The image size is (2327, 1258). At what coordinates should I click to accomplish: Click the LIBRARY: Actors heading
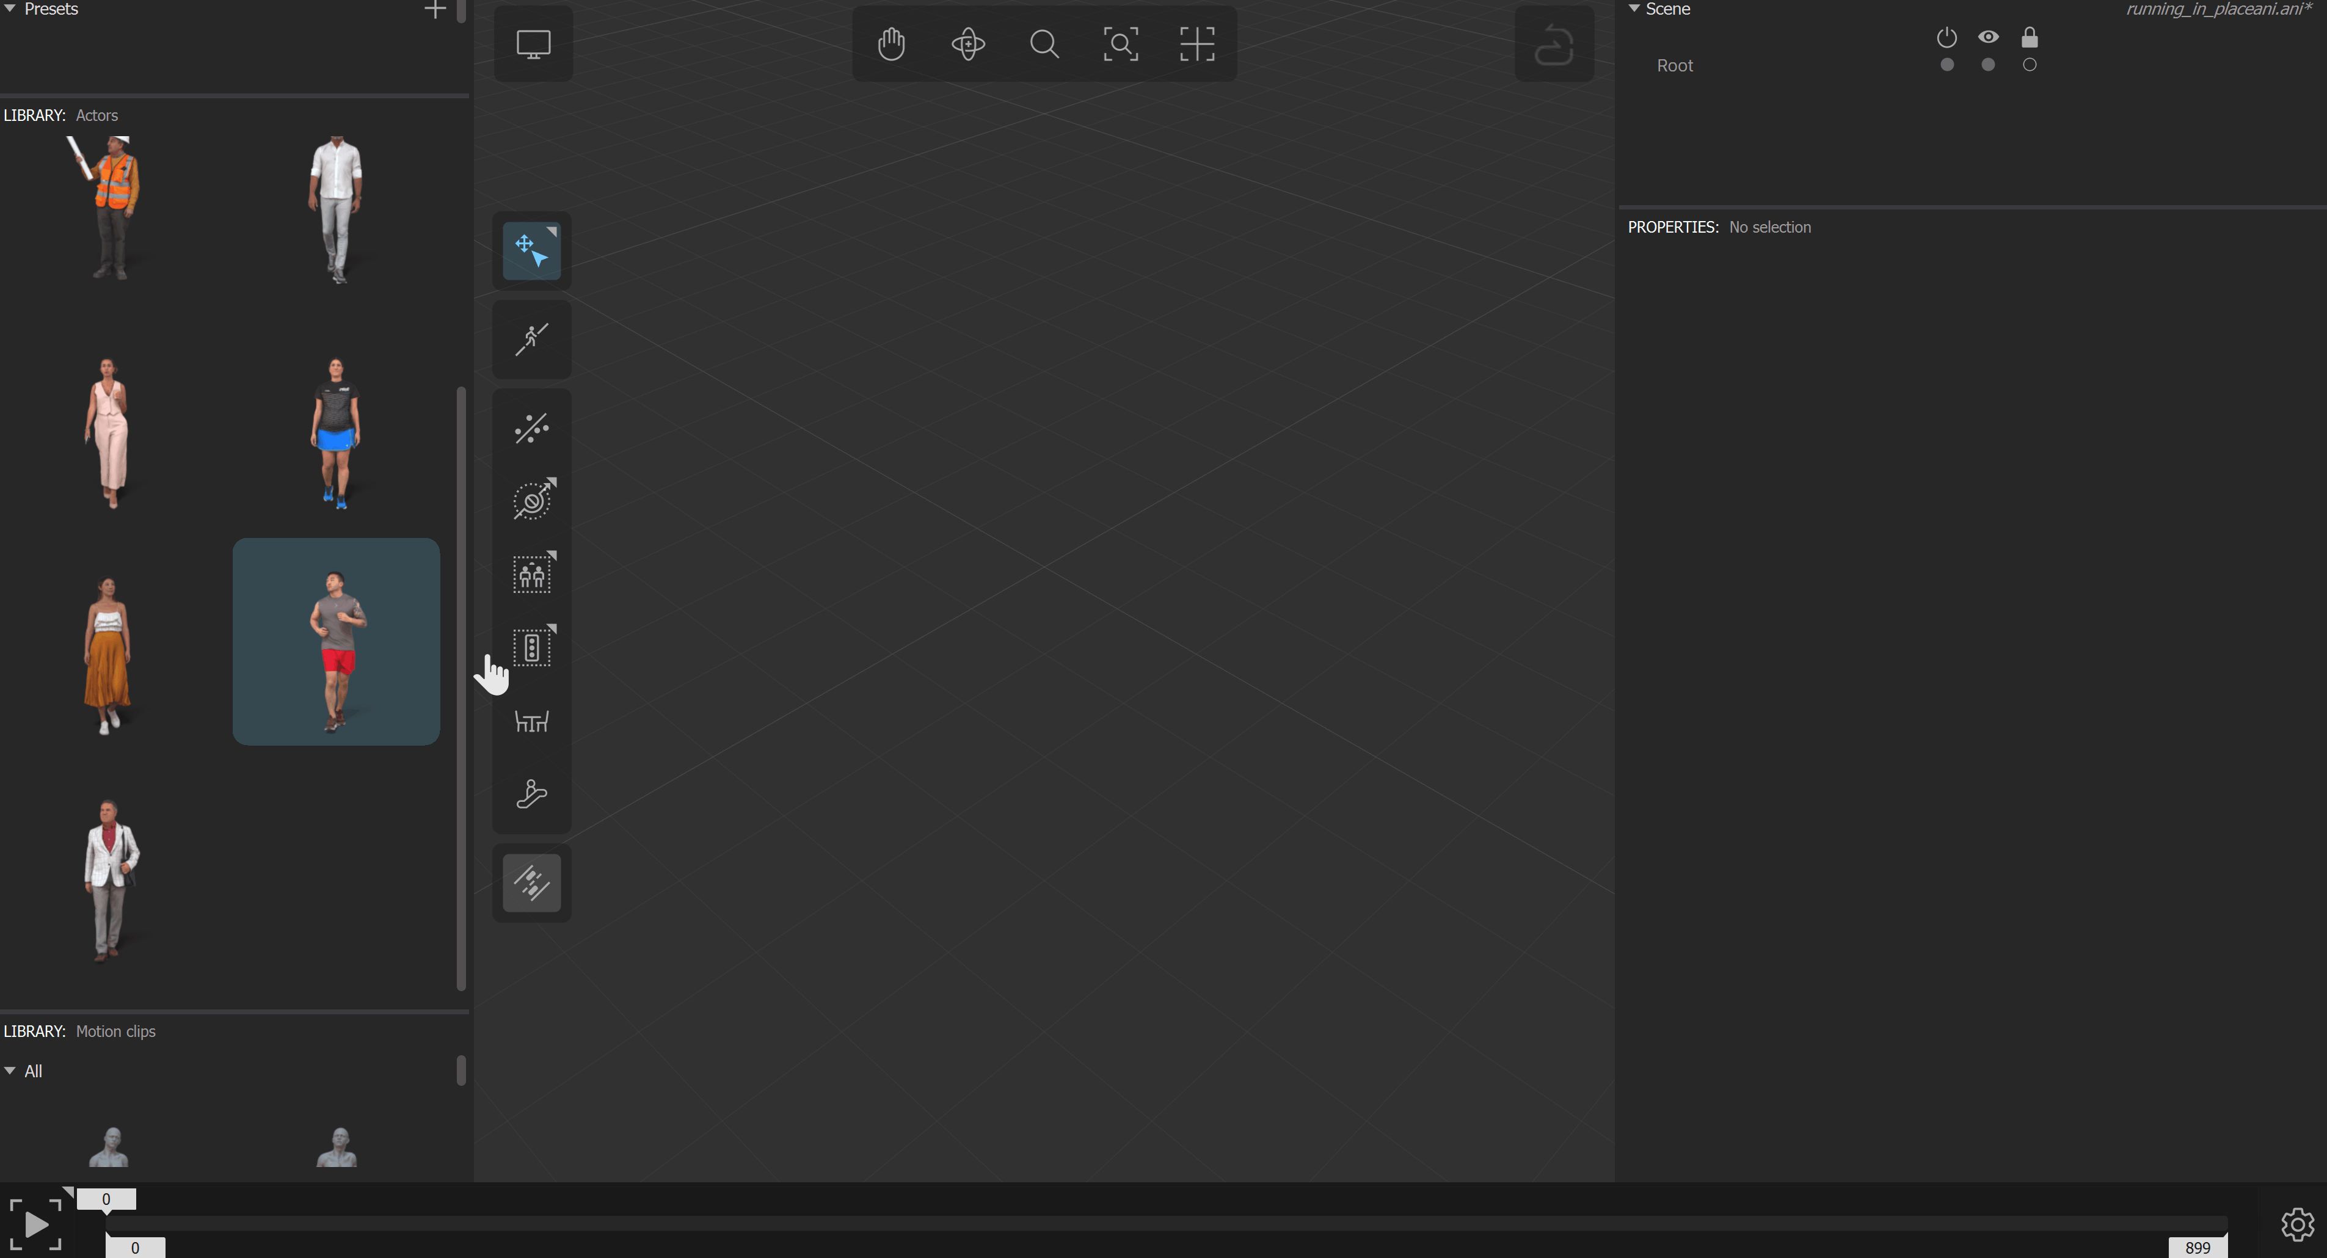point(60,115)
